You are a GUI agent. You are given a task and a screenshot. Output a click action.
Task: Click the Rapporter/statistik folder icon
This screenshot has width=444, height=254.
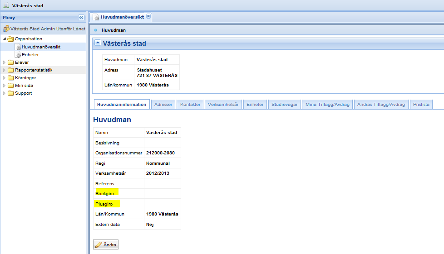click(x=11, y=70)
